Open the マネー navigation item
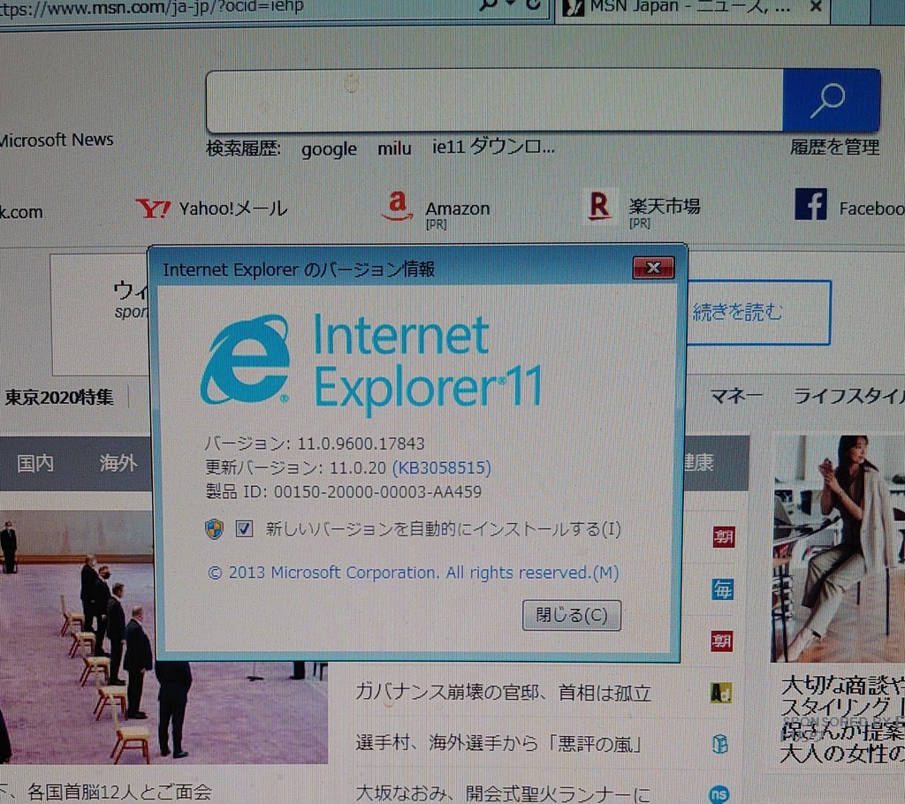905x804 pixels. [x=736, y=396]
